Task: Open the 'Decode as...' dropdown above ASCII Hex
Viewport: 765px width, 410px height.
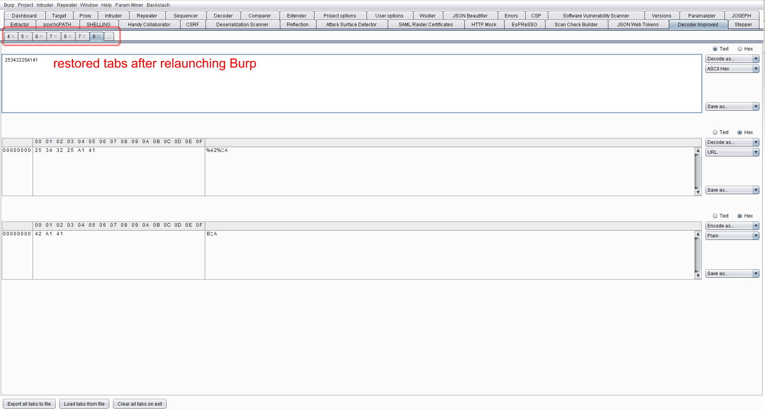Action: tap(732, 59)
